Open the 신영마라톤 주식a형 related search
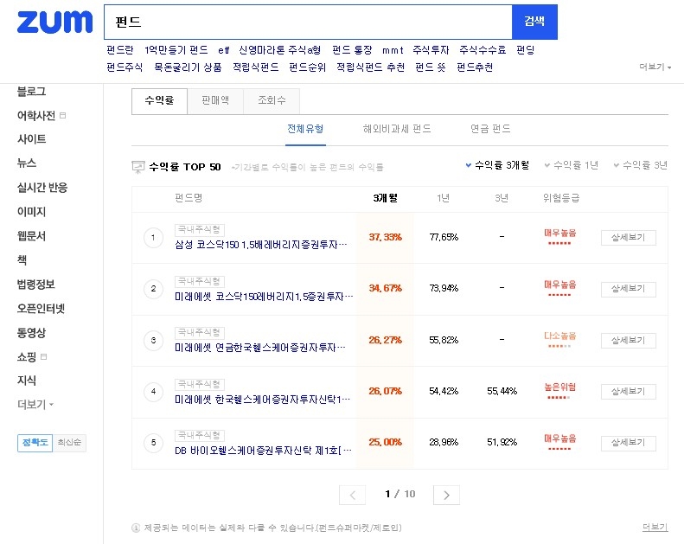The image size is (684, 544). point(279,50)
